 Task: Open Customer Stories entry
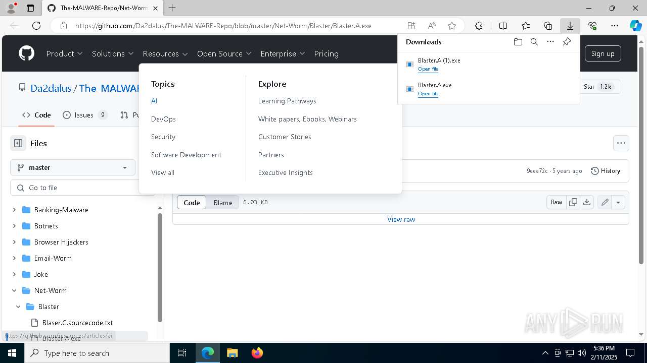click(x=285, y=137)
